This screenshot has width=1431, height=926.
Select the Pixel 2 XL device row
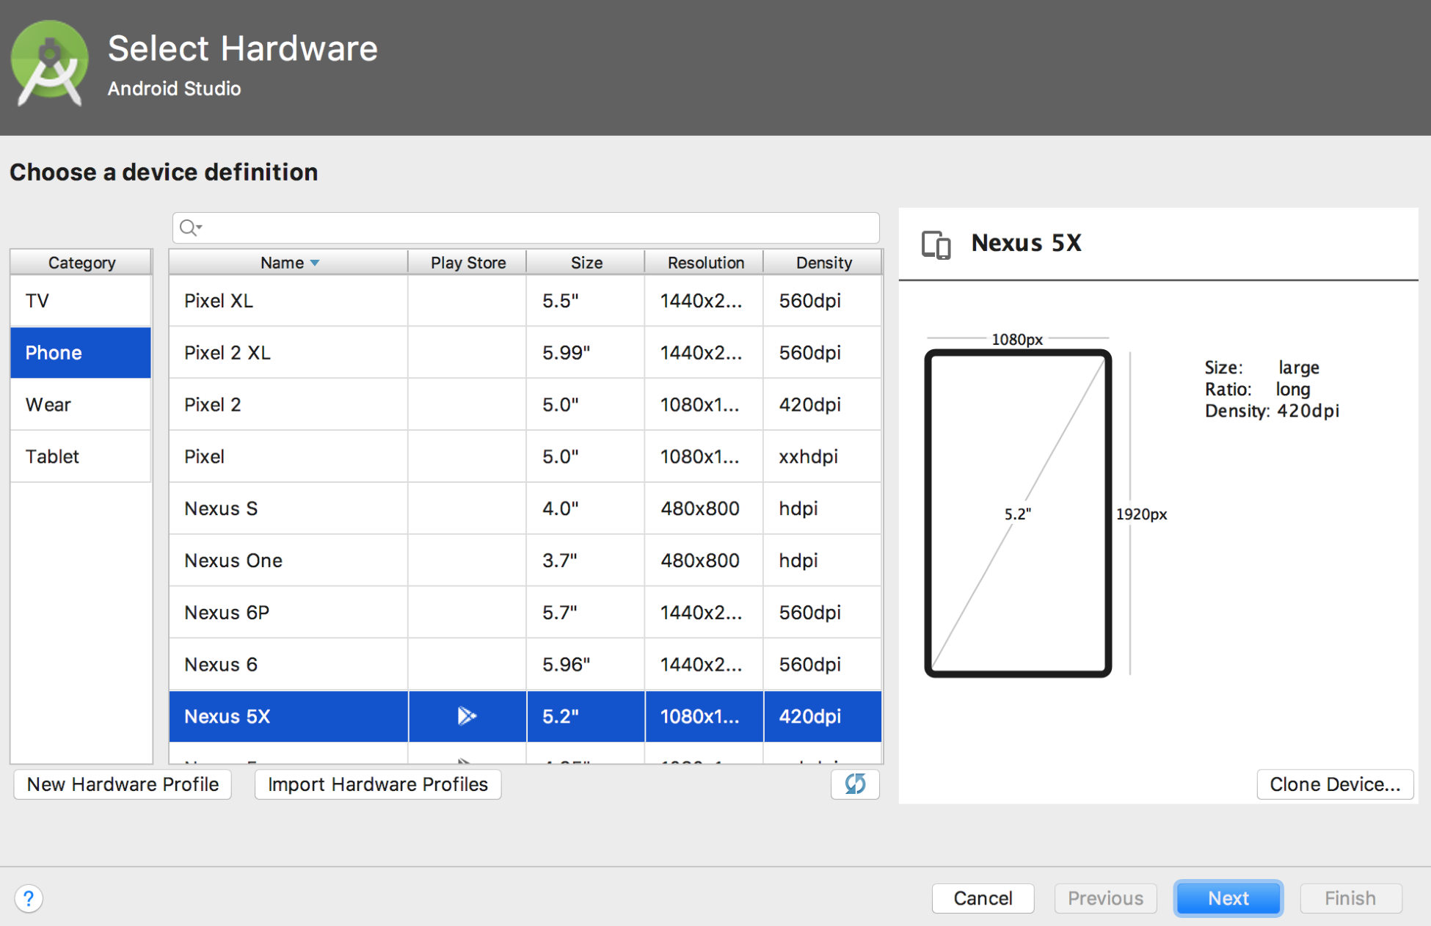pyautogui.click(x=525, y=353)
